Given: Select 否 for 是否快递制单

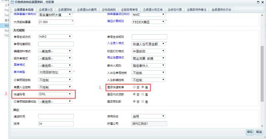Looking at the screenshot, I should pyautogui.click(x=134, y=87).
